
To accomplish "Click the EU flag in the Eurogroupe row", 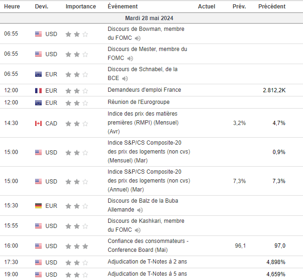I will coord(38,103).
